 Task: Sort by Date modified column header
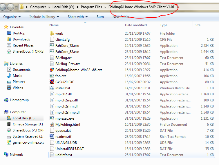[136, 25]
